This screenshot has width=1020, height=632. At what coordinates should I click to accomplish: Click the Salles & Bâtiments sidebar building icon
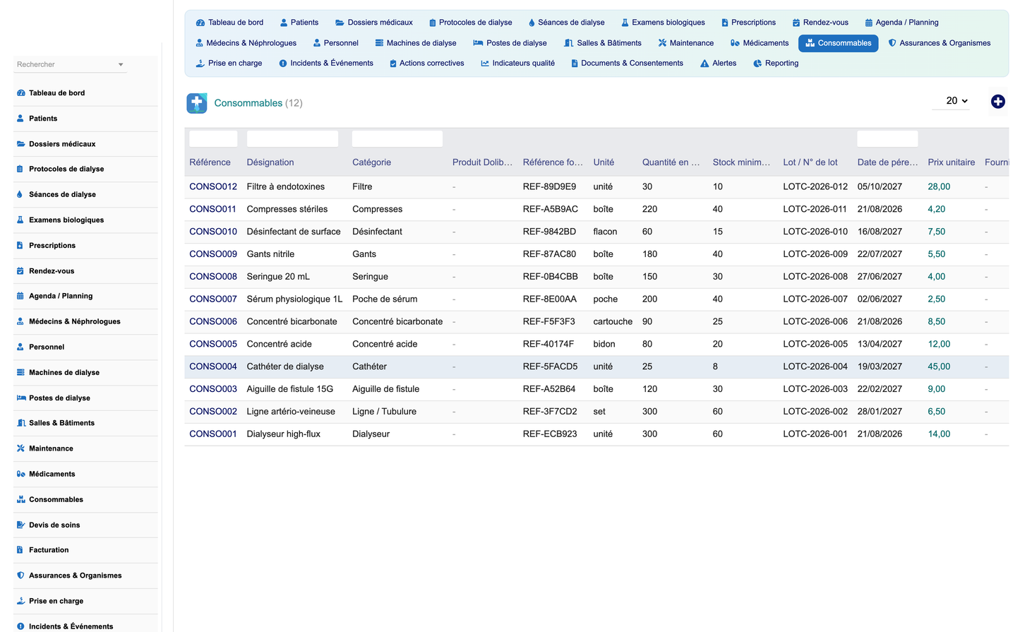coord(21,424)
